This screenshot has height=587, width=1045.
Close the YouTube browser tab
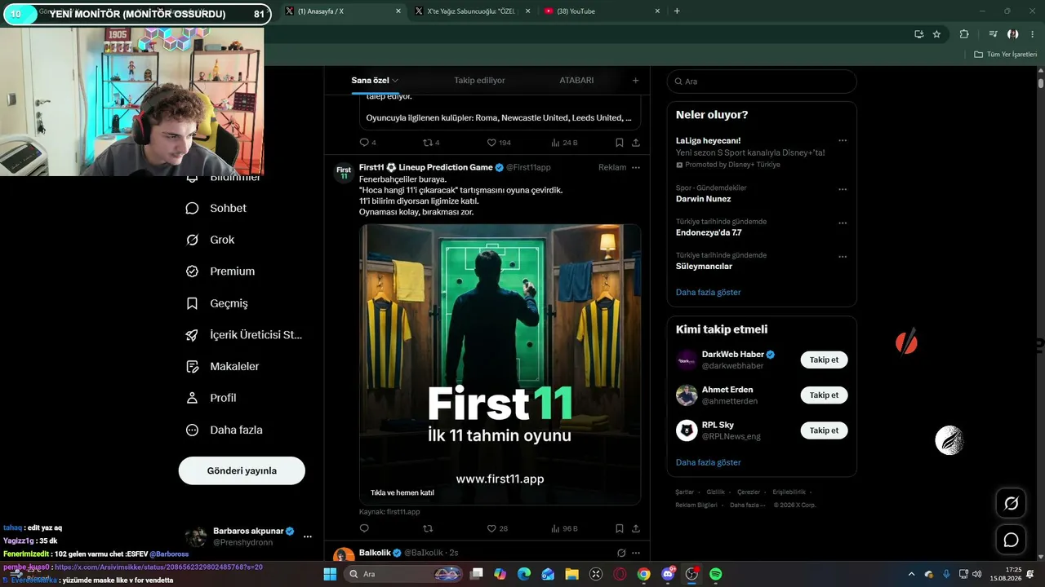pos(657,11)
